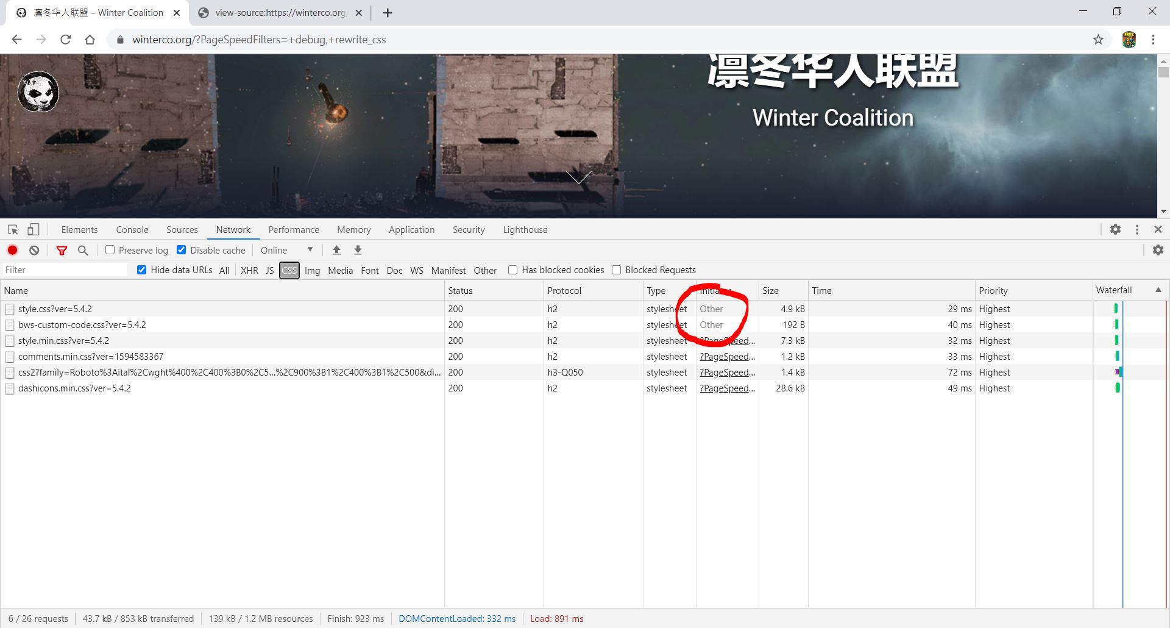Filter requests by Img

click(x=313, y=270)
